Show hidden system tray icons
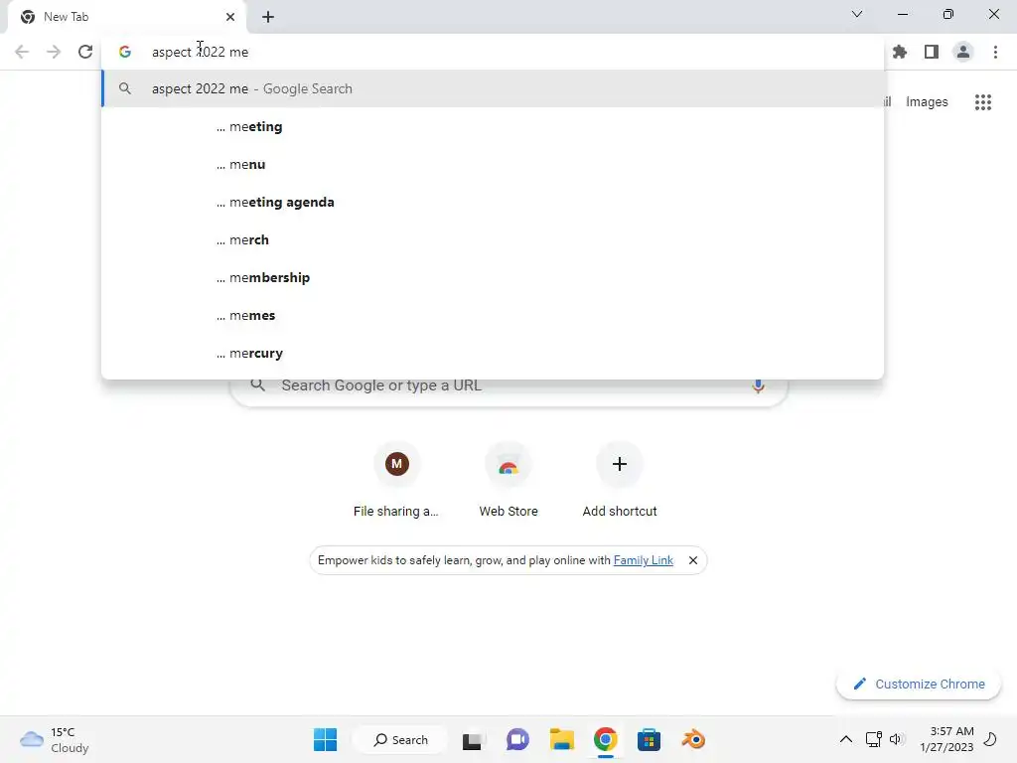1017x763 pixels. 846,739
